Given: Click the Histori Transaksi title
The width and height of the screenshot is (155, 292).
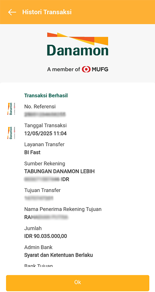Looking at the screenshot, I should [x=47, y=12].
